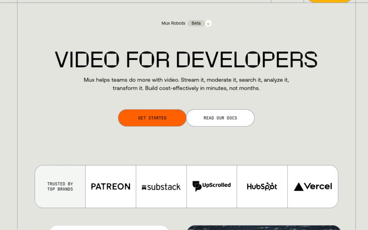Click the 'transform it. Build cost-effectively' text line
The width and height of the screenshot is (368, 230).
pos(186,88)
